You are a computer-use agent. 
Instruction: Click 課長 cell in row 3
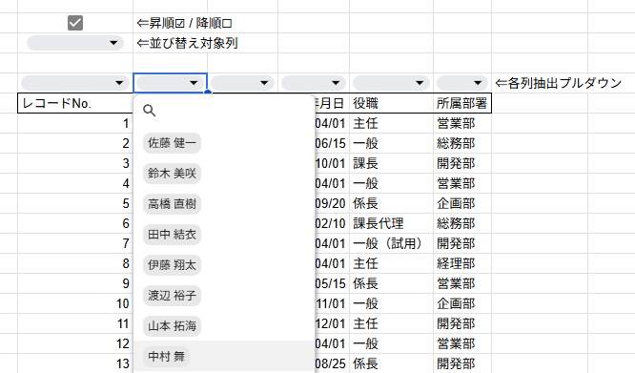coord(391,163)
